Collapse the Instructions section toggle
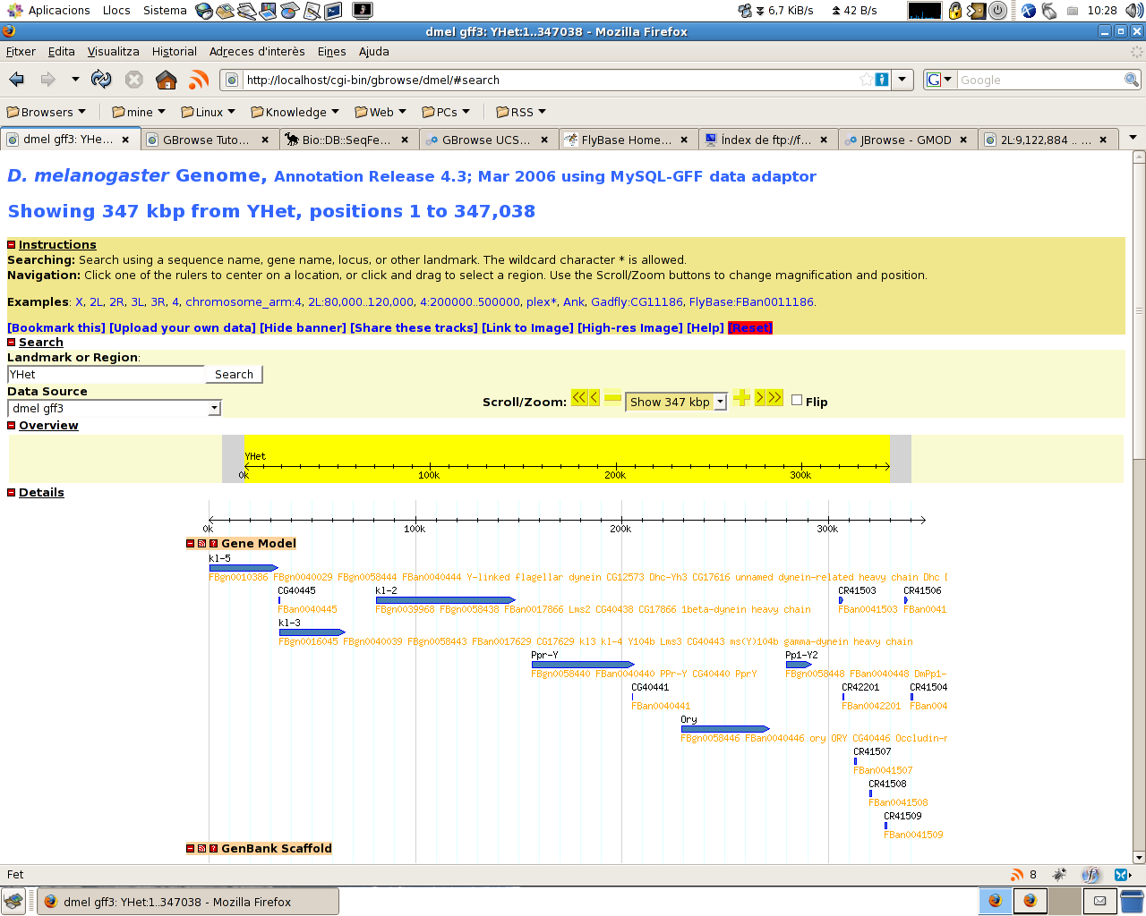The height and width of the screenshot is (916, 1146). point(12,245)
